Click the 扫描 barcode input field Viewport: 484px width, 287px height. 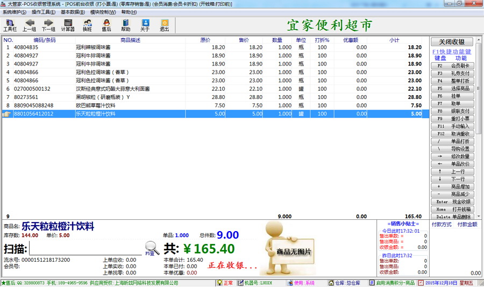click(86, 249)
